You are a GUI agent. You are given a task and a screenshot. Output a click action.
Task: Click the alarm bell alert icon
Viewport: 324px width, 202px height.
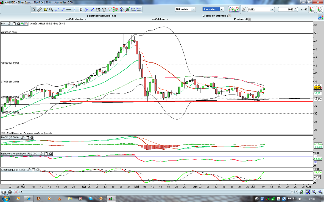click(x=45, y=10)
